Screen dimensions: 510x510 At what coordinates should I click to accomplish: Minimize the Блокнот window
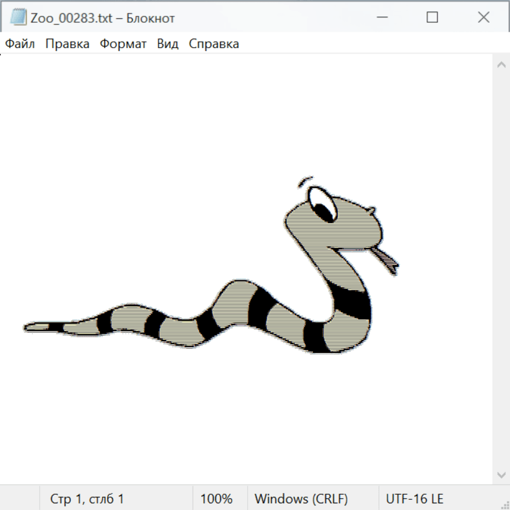tap(382, 18)
